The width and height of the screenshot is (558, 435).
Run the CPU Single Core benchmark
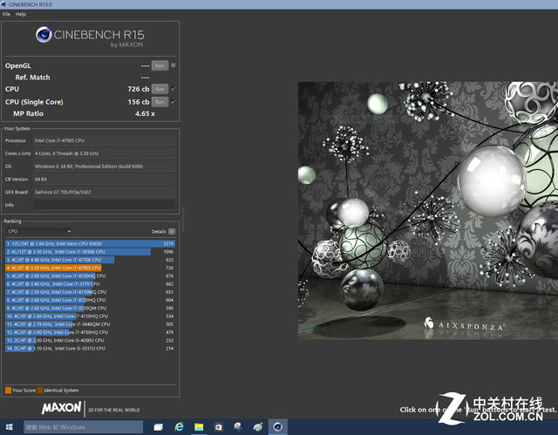(x=160, y=102)
